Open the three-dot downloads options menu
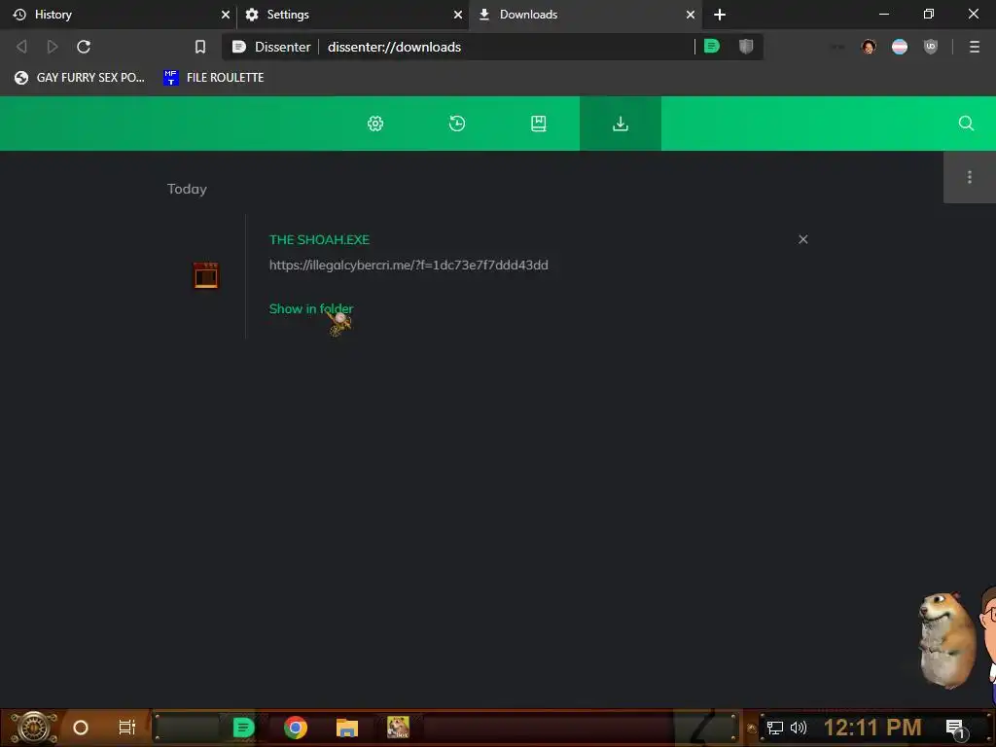The height and width of the screenshot is (747, 996). tap(970, 177)
